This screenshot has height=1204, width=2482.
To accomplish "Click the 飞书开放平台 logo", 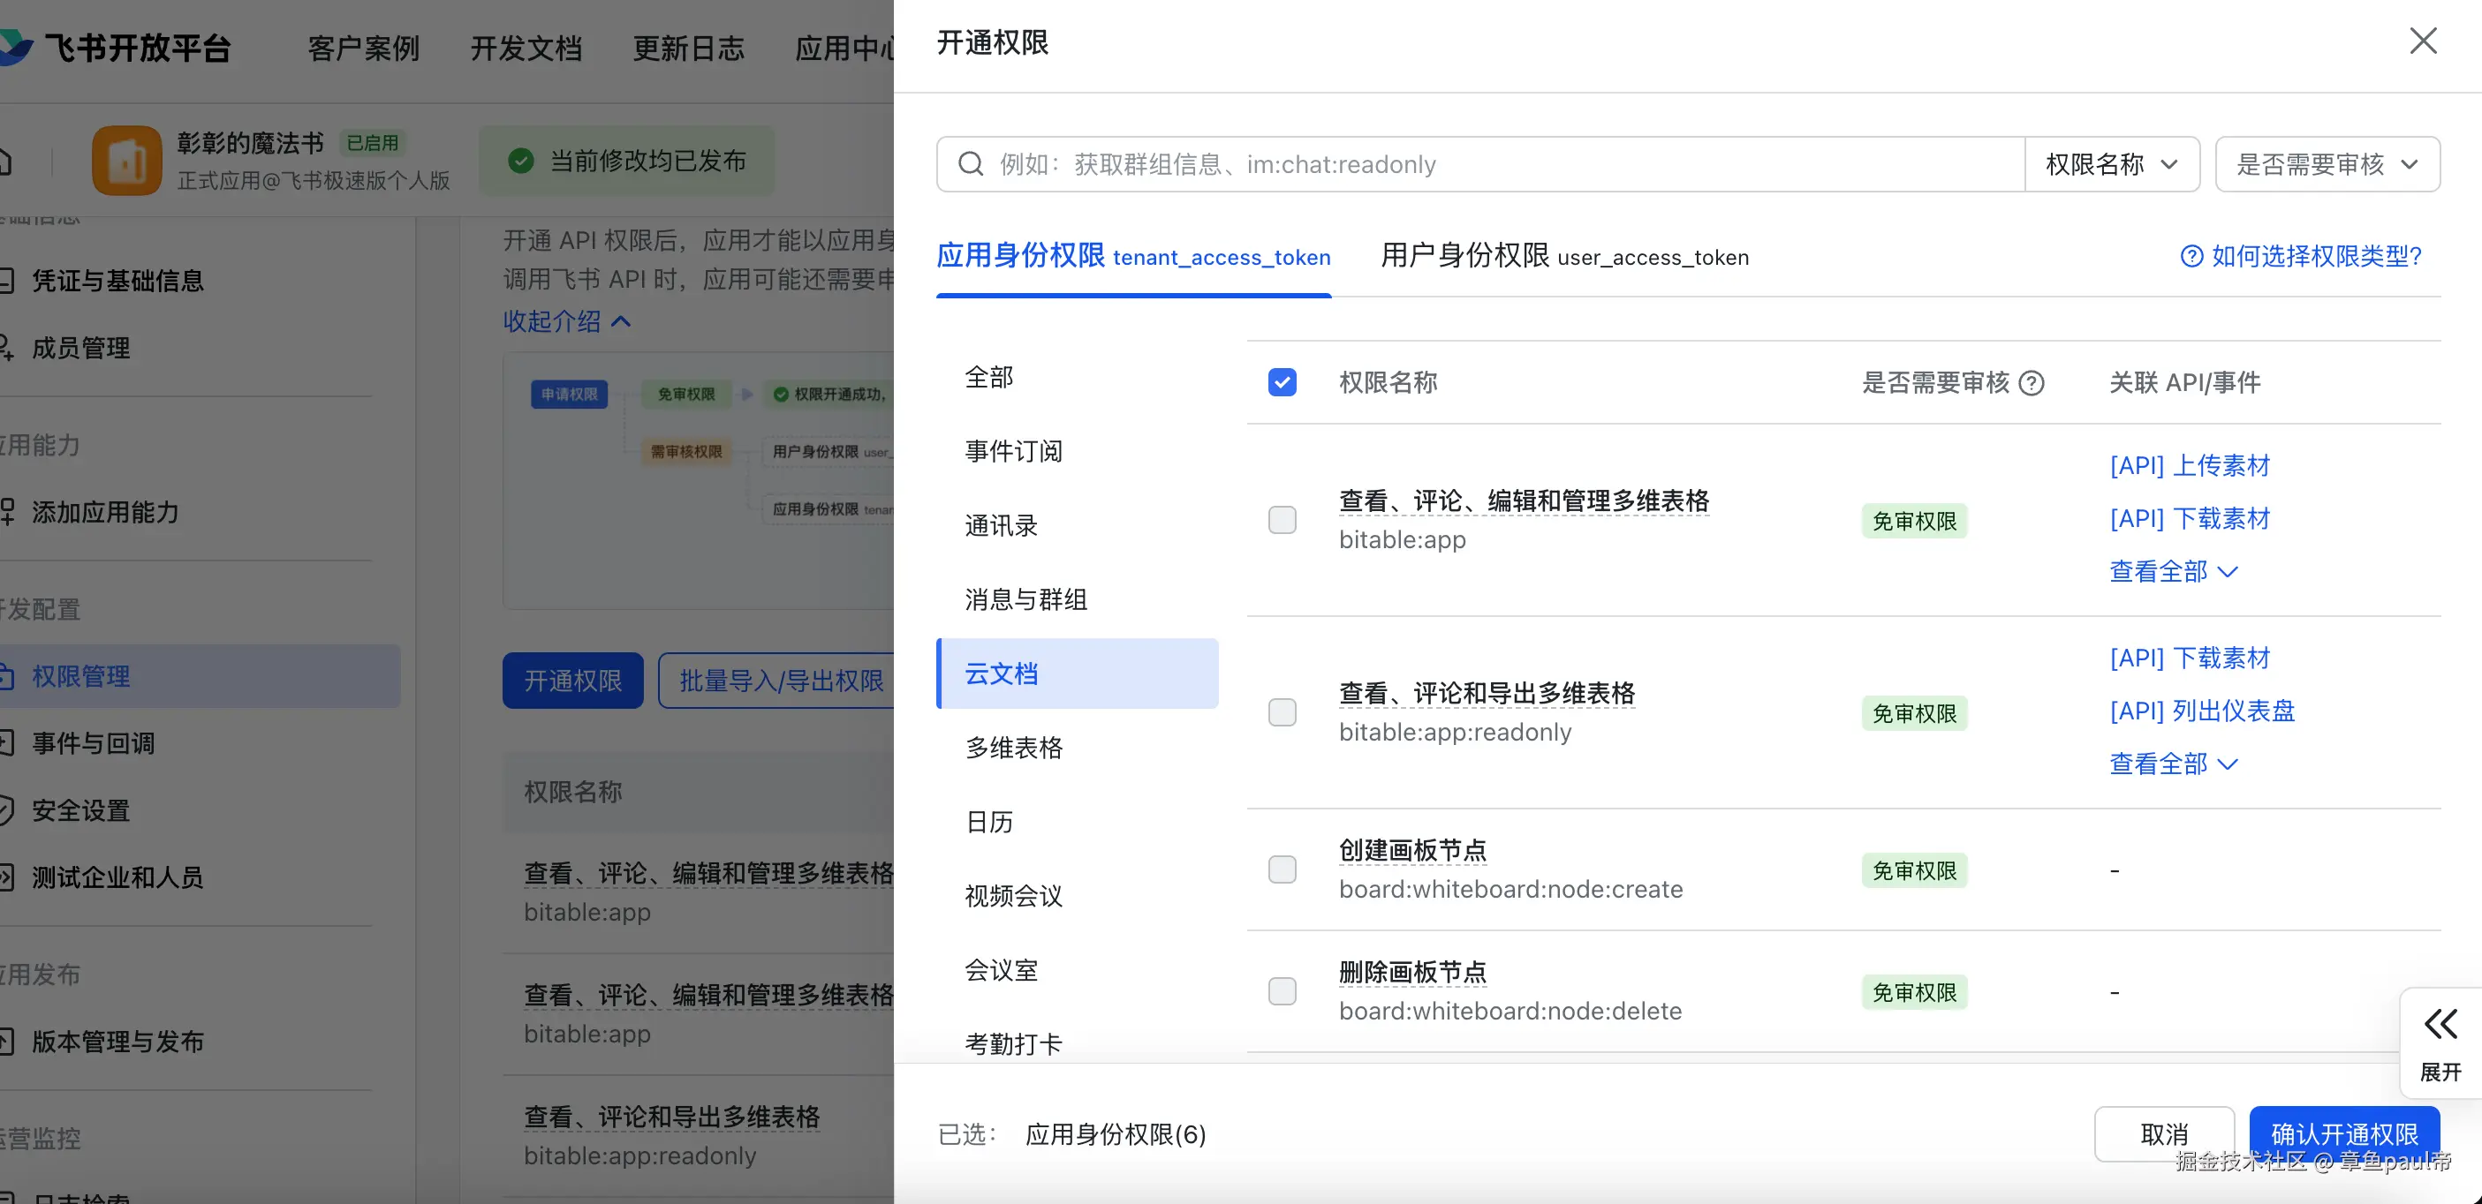I will (18, 46).
